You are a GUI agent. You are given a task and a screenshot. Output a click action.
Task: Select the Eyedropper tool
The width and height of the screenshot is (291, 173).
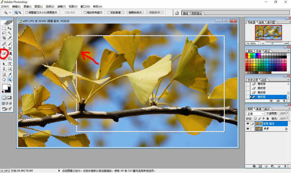(x=10, y=75)
